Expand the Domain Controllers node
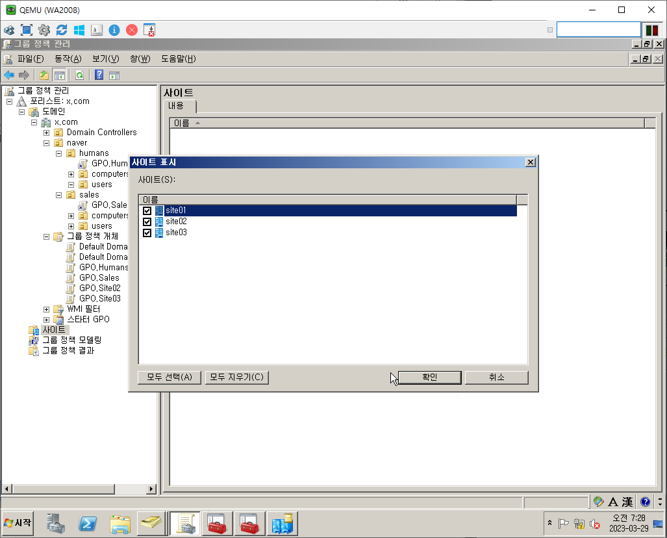This screenshot has width=667, height=538. [46, 133]
